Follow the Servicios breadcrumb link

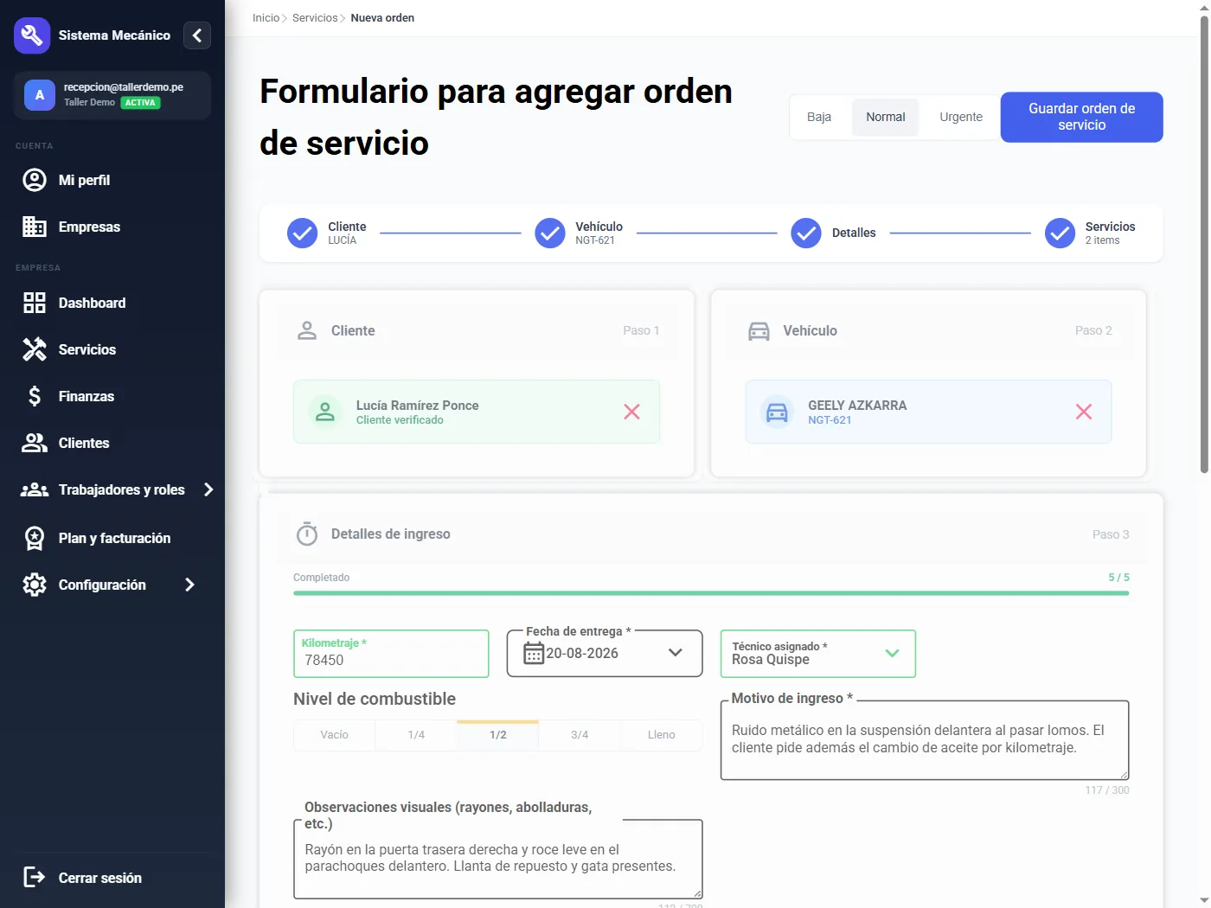pos(315,18)
